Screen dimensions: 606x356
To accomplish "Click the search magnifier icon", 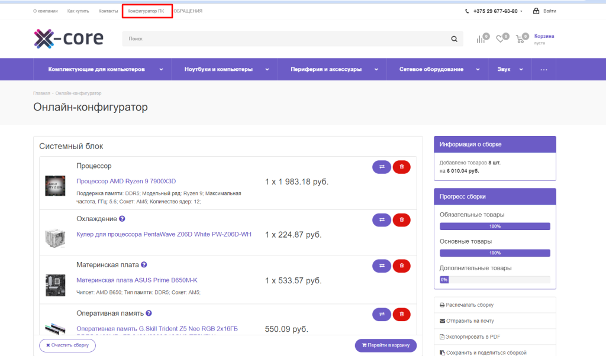I will (x=454, y=39).
